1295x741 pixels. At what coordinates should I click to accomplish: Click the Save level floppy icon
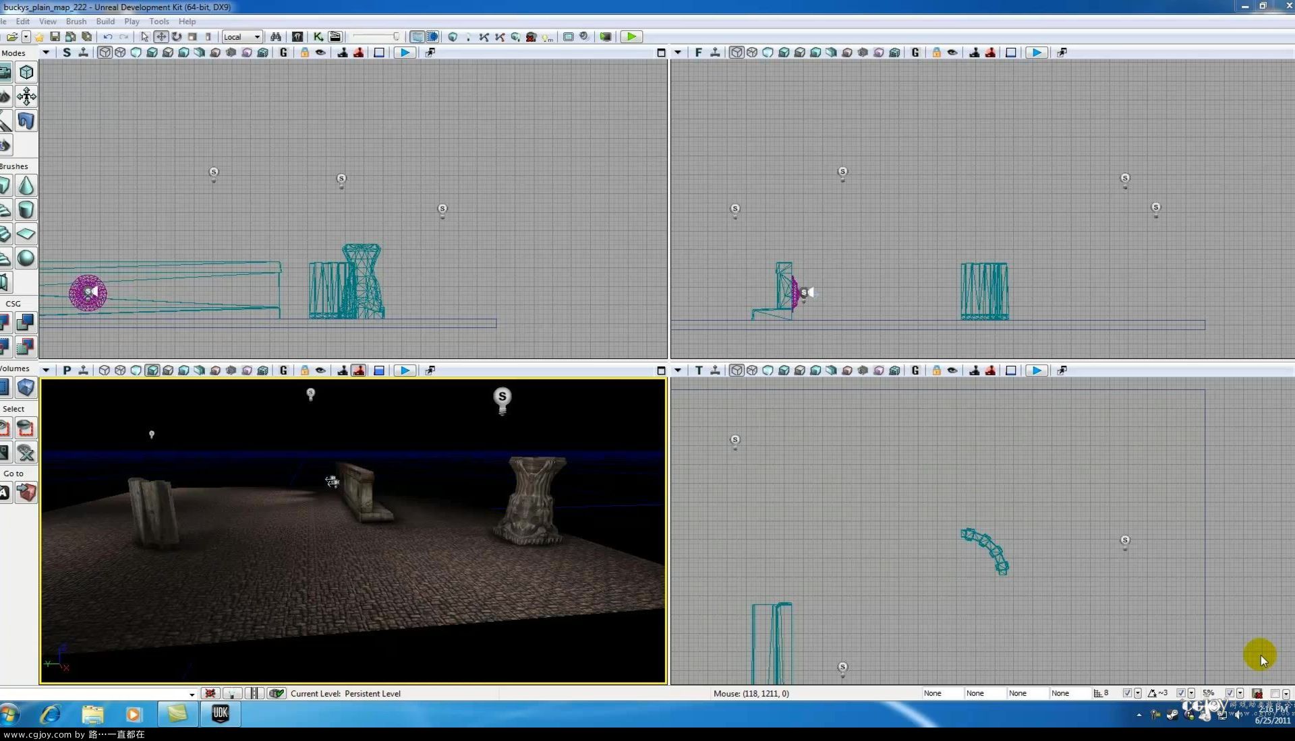pos(55,37)
